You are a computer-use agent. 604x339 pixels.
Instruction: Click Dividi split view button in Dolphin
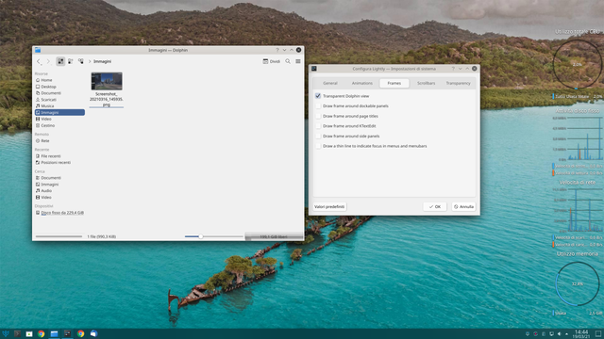(x=272, y=61)
